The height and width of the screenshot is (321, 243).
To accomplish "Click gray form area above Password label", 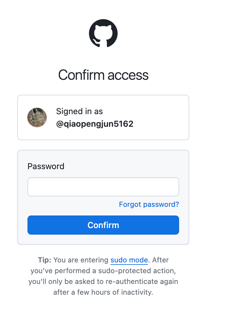I will tap(103, 156).
